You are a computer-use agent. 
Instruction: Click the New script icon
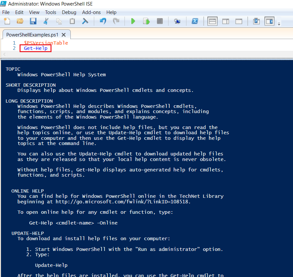(x=7, y=21)
